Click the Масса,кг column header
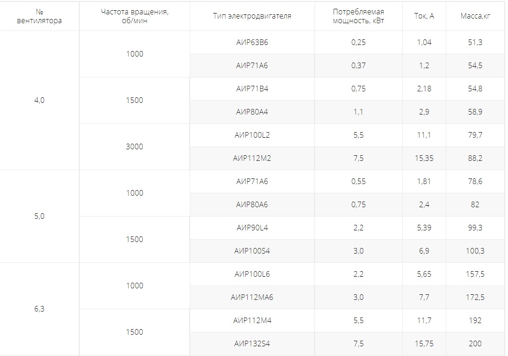Viewport: 508px width, 356px height. click(475, 16)
